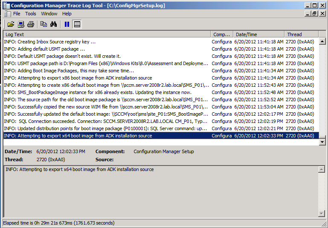Click the Open on Server computer icon
The image size is (328, 228).
click(21, 24)
